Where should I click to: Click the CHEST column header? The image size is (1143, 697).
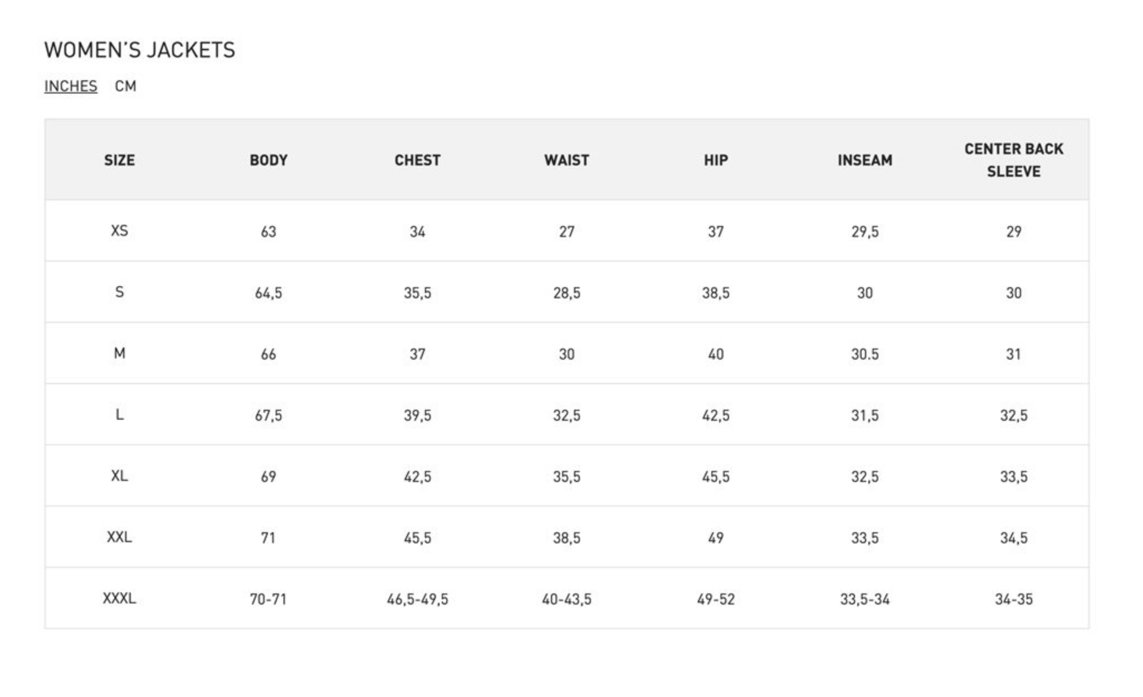(x=417, y=160)
